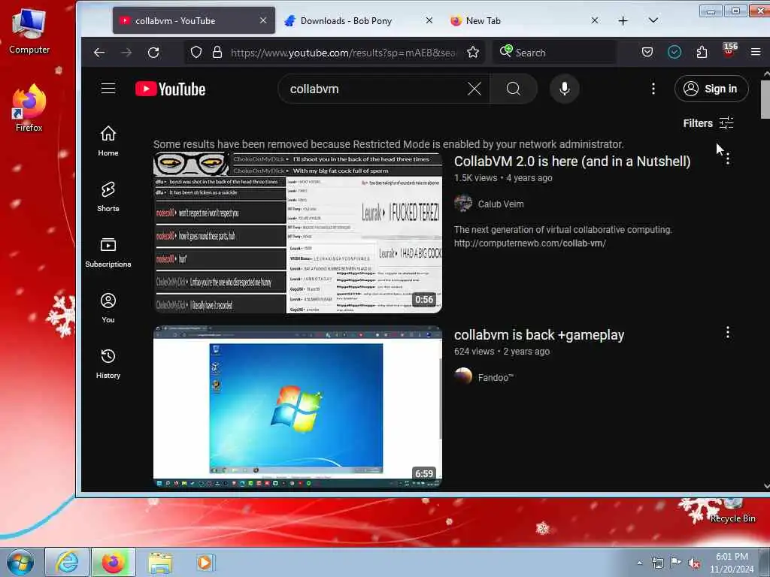This screenshot has width=770, height=577.
Task: Open the Firefox desktop shortcut
Action: coord(29,108)
